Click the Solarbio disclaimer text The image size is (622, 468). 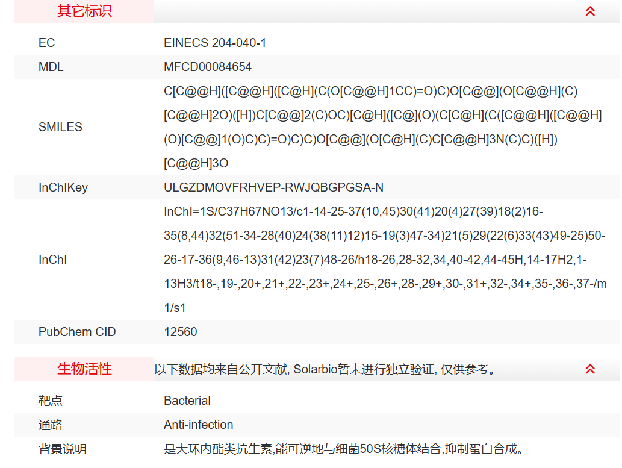pyautogui.click(x=326, y=369)
